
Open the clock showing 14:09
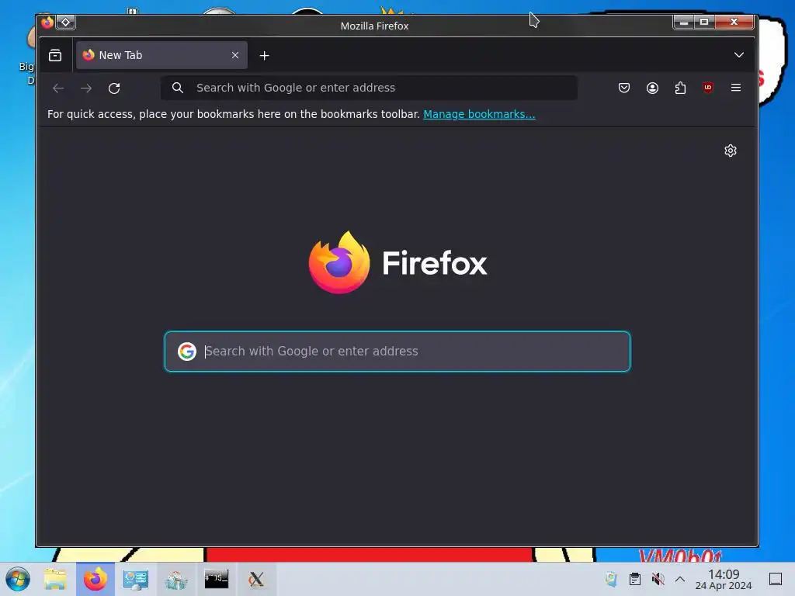[x=724, y=580]
